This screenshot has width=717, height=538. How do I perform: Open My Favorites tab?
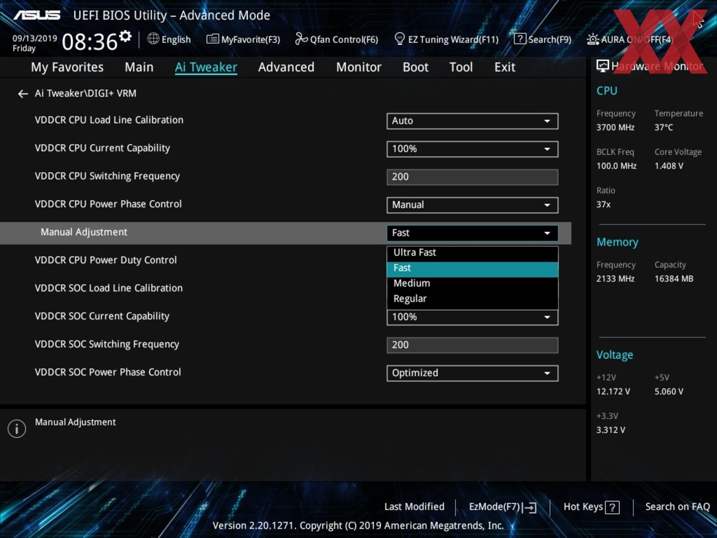tap(67, 67)
